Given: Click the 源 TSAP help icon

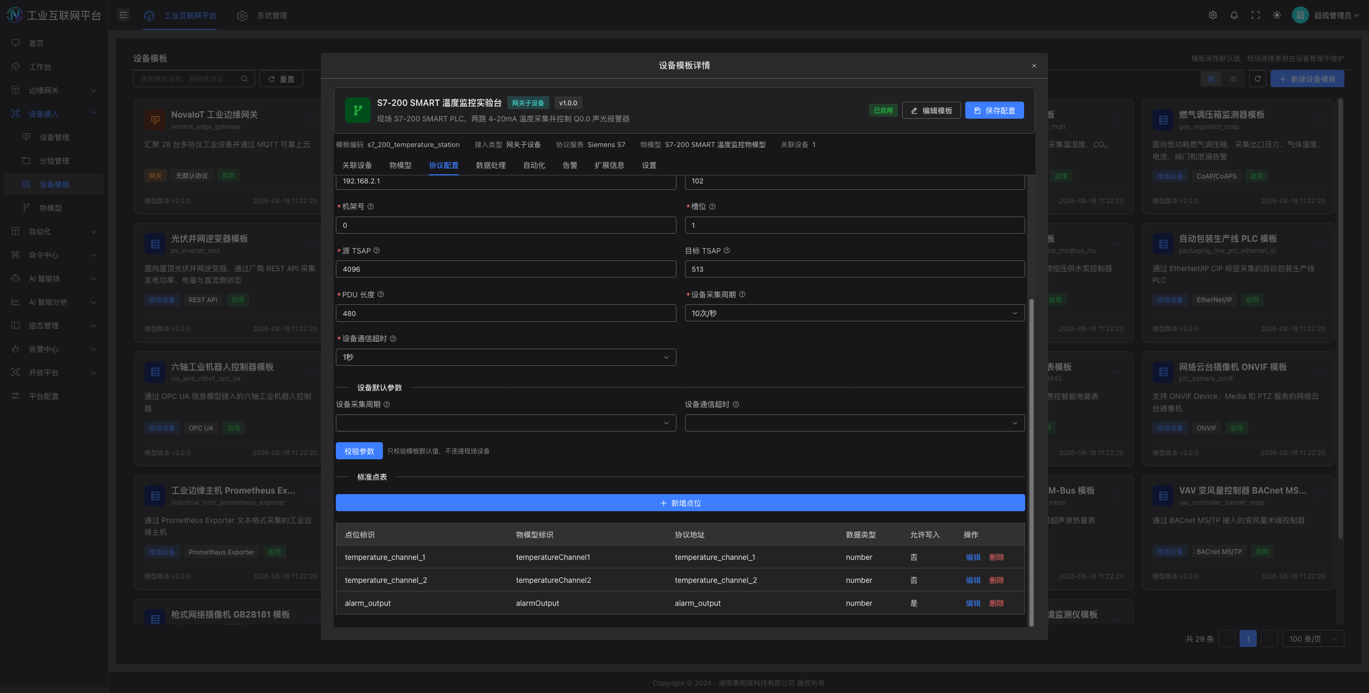Looking at the screenshot, I should pyautogui.click(x=376, y=251).
